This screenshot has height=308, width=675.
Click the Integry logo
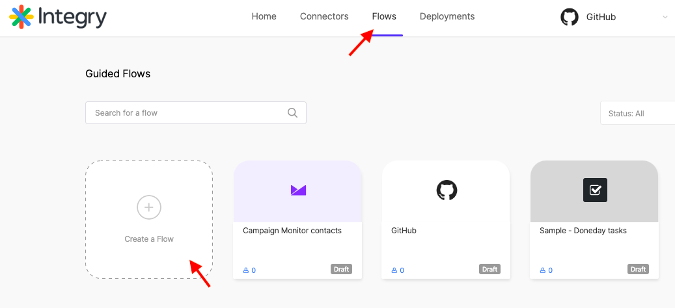[x=58, y=17]
